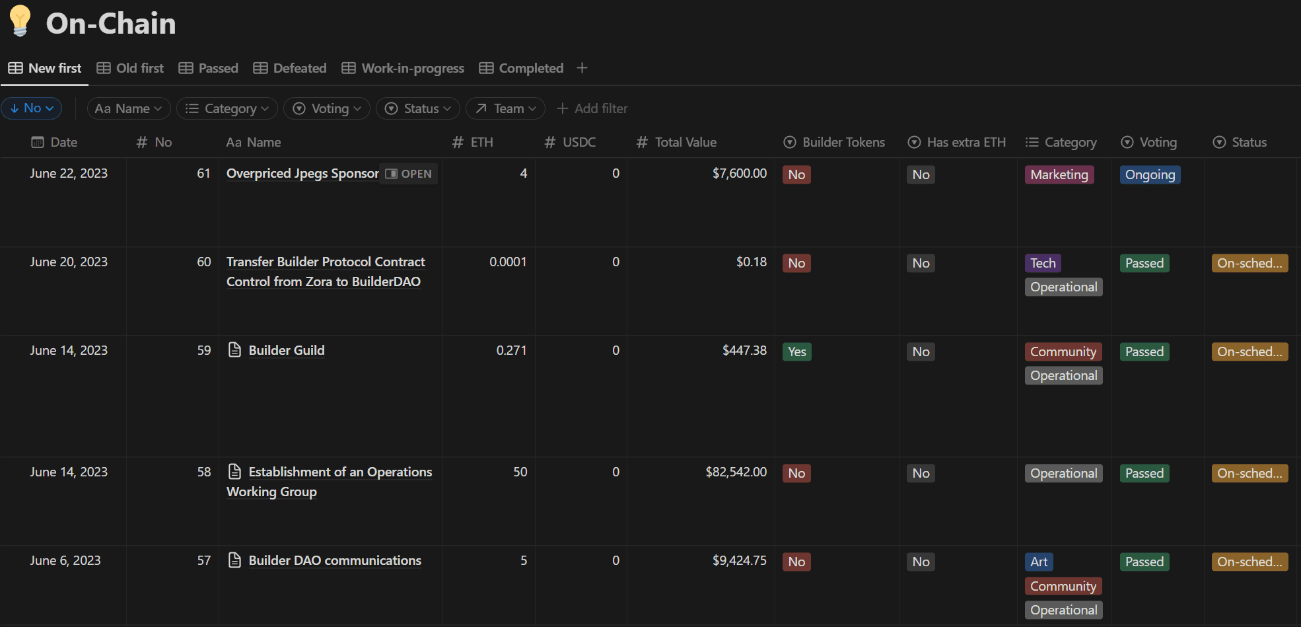Open Establishment of an Operations Working Group
1301x627 pixels.
pos(330,482)
